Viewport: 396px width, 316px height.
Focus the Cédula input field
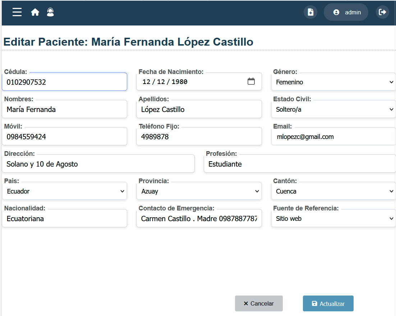tap(64, 82)
